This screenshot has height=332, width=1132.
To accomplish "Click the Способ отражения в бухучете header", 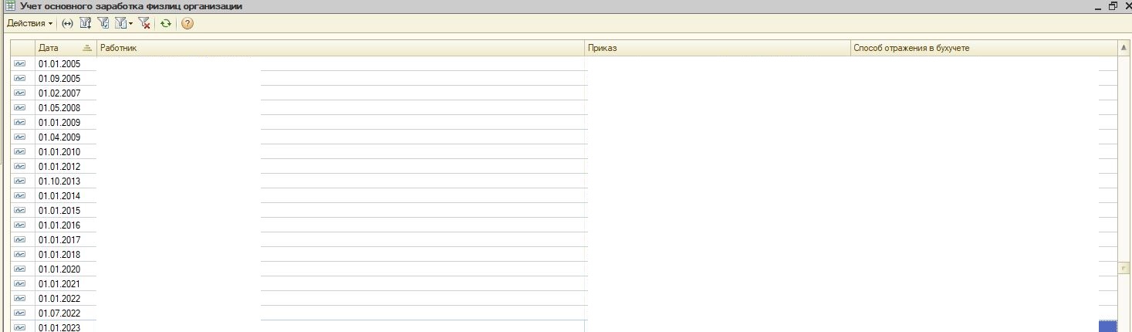I will (x=983, y=48).
